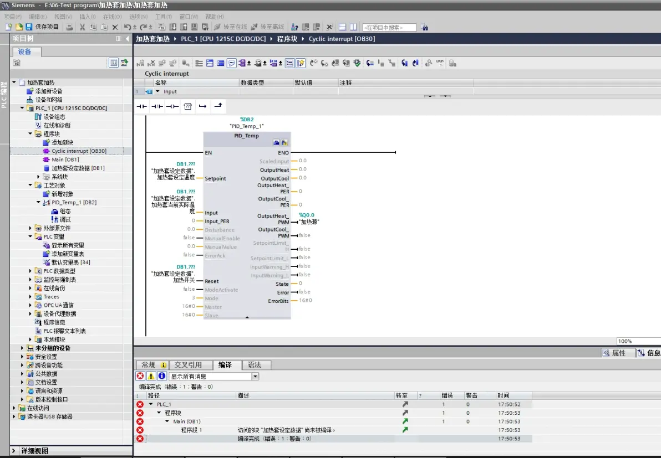Open the 编辑(E) menu
This screenshot has width=661, height=458.
(38, 17)
